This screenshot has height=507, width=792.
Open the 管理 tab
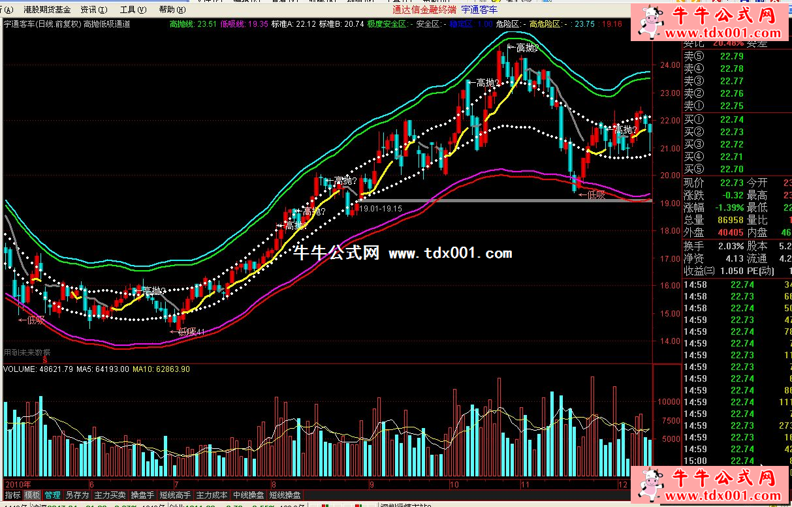click(52, 495)
